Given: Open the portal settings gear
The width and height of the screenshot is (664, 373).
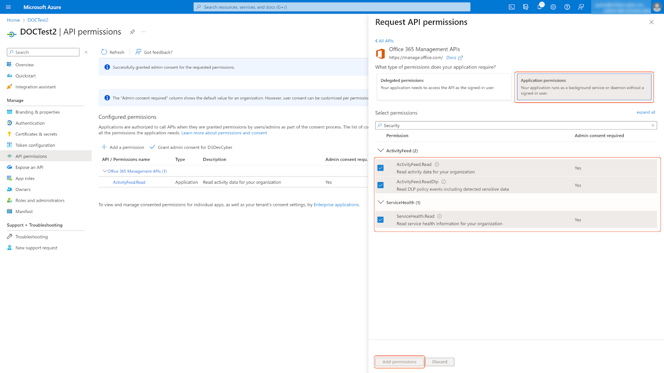Looking at the screenshot, I should click(x=553, y=7).
